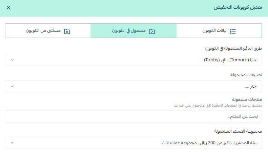Open the customer groups dropdown with selected groups
268x155 pixels.
click(136, 143)
